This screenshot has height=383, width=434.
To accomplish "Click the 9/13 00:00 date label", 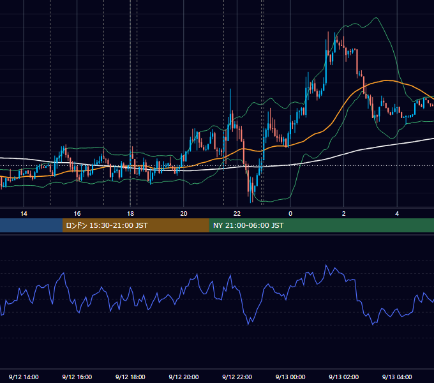I will 290,377.
